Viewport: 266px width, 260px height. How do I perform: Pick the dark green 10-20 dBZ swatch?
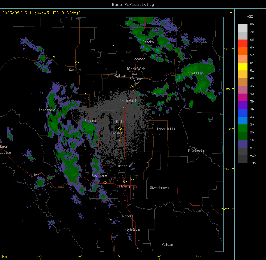point(243,136)
